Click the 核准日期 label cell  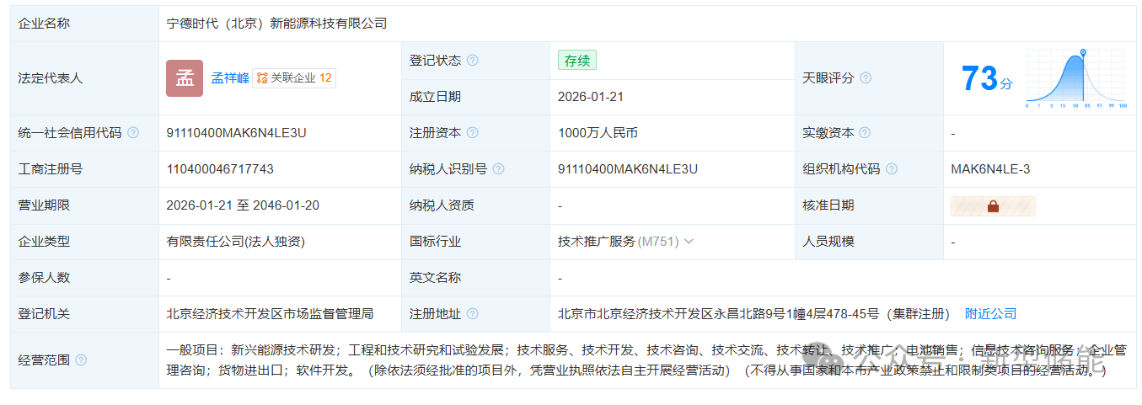[869, 205]
